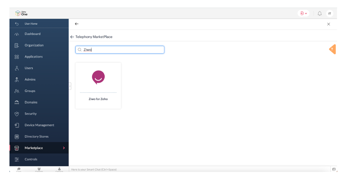Select the Marketplace sidebar item
Image resolution: width=363 pixels, height=179 pixels.
[39, 148]
